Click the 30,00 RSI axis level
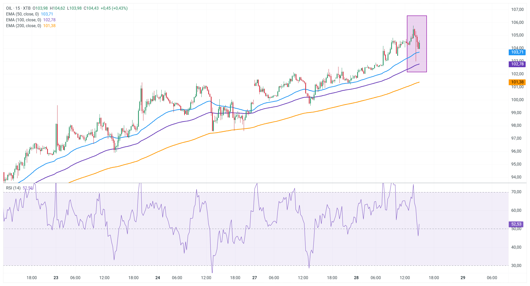 [516, 265]
